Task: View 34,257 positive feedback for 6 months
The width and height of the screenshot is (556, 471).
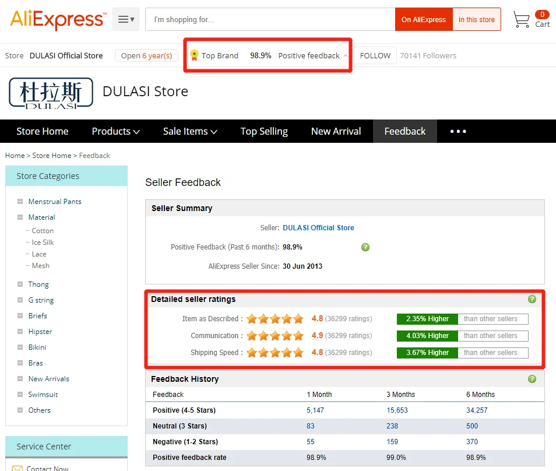Action: (477, 410)
